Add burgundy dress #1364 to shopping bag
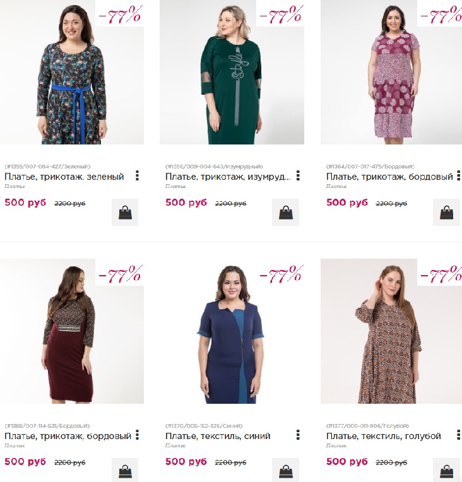Viewport: 462px width, 482px height. 446,213
